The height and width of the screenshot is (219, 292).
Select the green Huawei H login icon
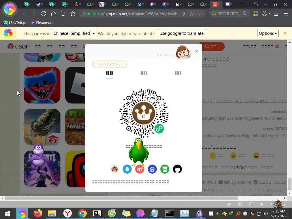coord(165,169)
